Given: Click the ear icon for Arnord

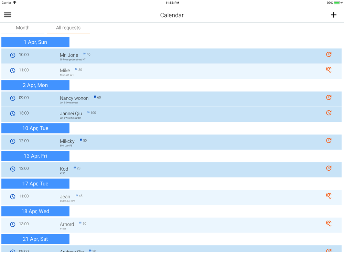Looking at the screenshot, I should coord(329,223).
